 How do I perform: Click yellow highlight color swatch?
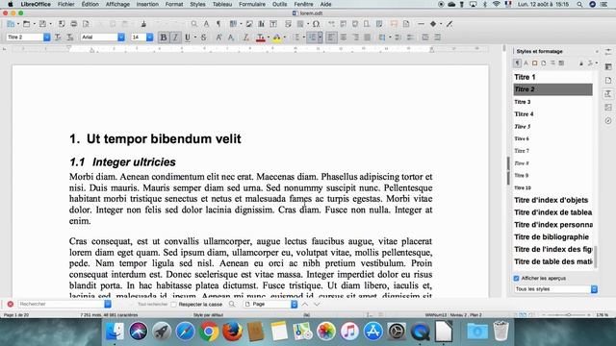[x=276, y=37]
